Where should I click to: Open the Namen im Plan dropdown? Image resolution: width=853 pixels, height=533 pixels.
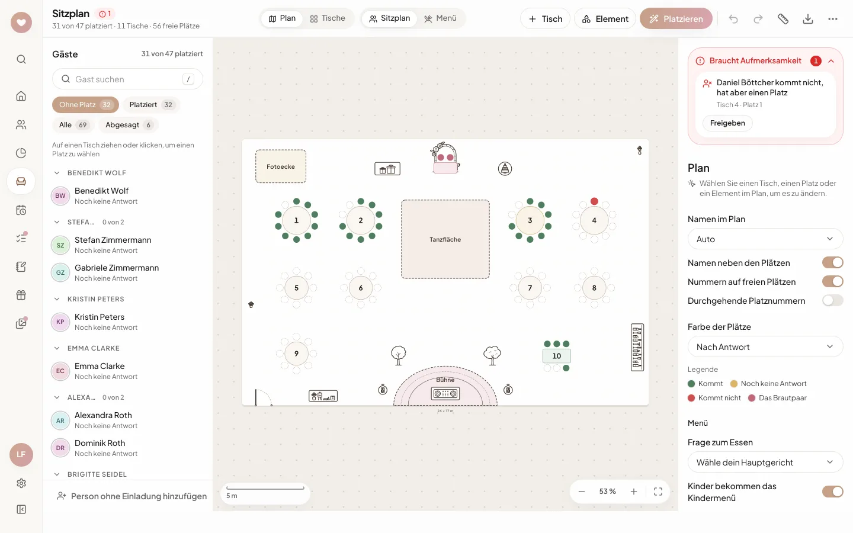(x=765, y=239)
